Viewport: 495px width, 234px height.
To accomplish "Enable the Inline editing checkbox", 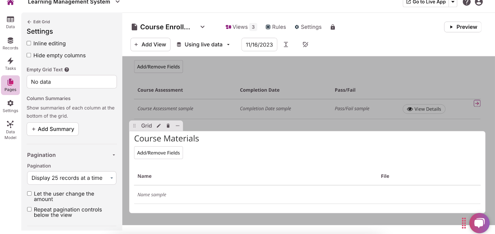I will [x=29, y=43].
